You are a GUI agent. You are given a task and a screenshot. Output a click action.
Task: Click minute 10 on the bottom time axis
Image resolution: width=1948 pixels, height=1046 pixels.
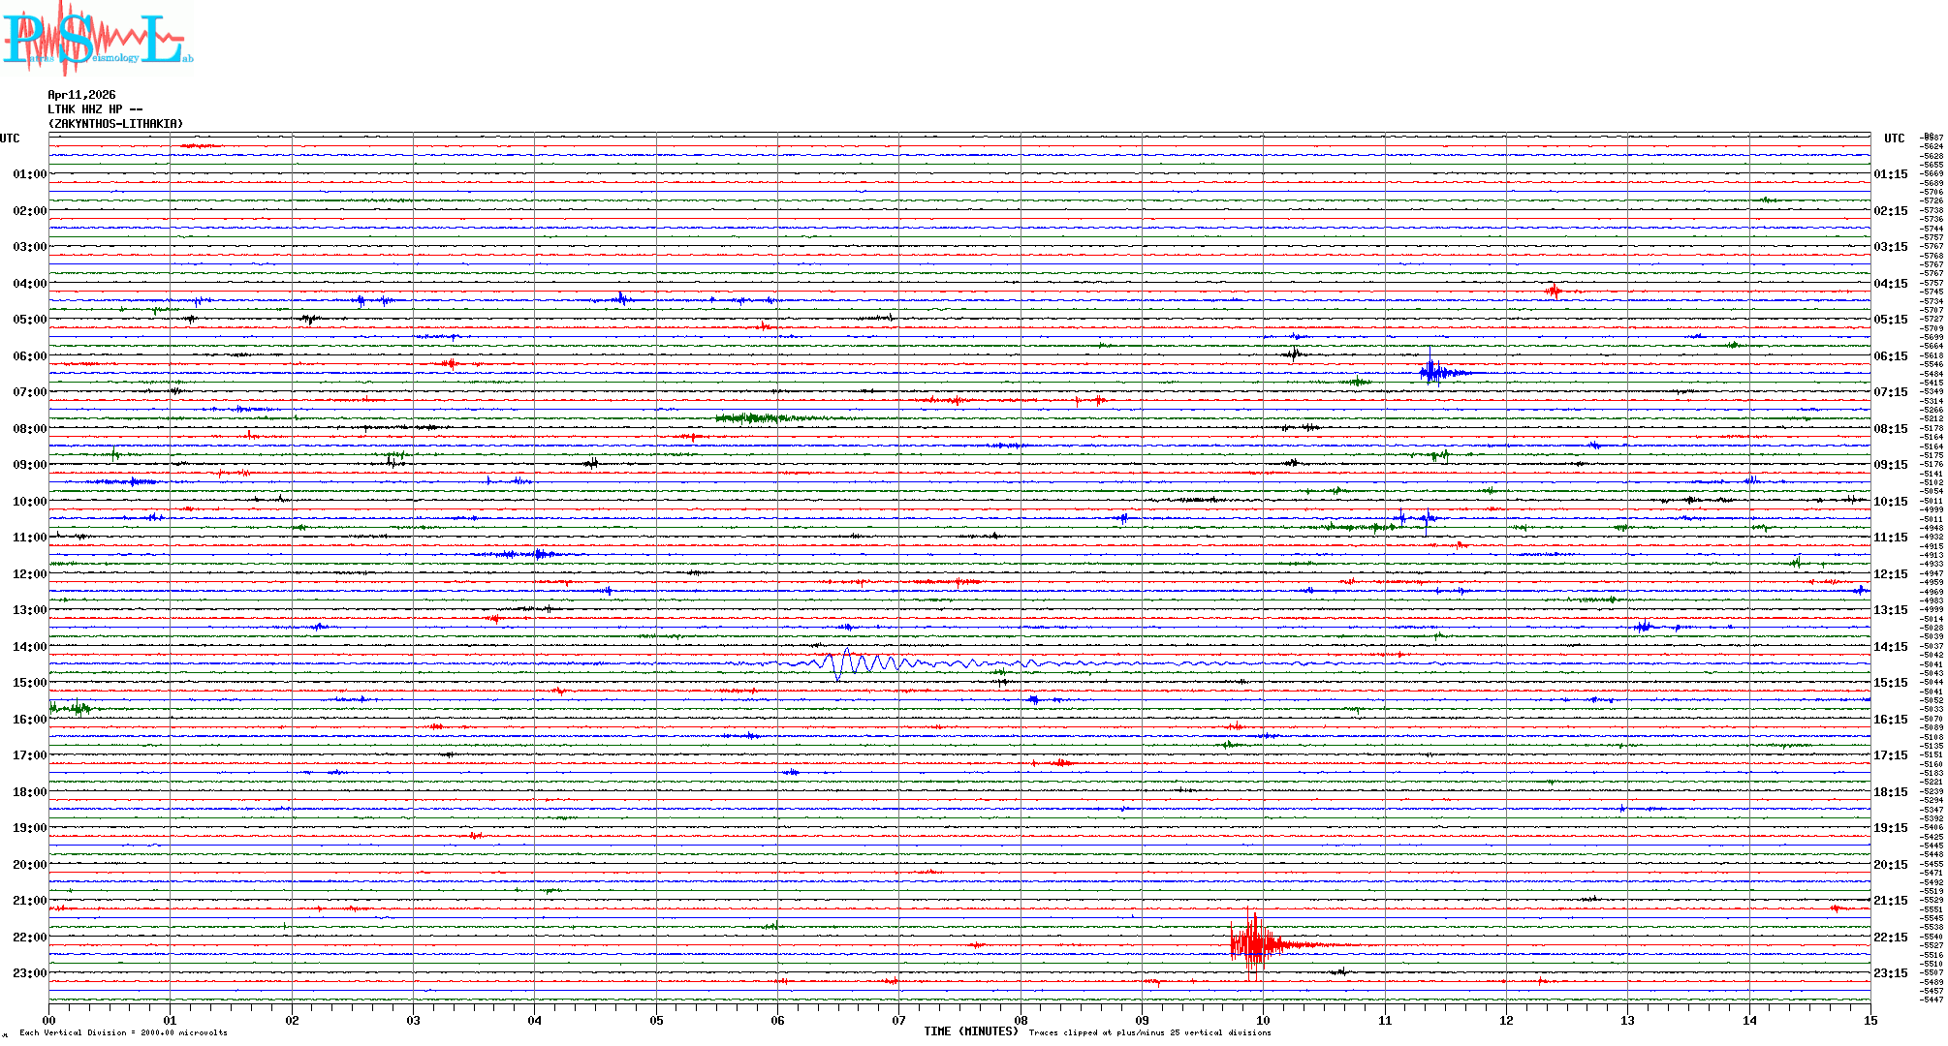click(1263, 1020)
